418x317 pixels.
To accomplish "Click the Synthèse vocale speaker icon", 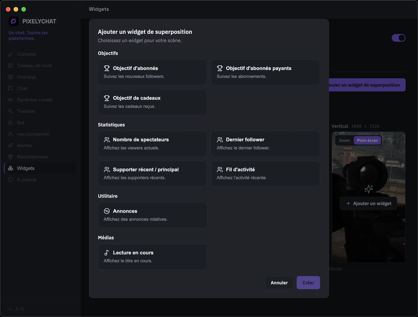I will (x=10, y=100).
